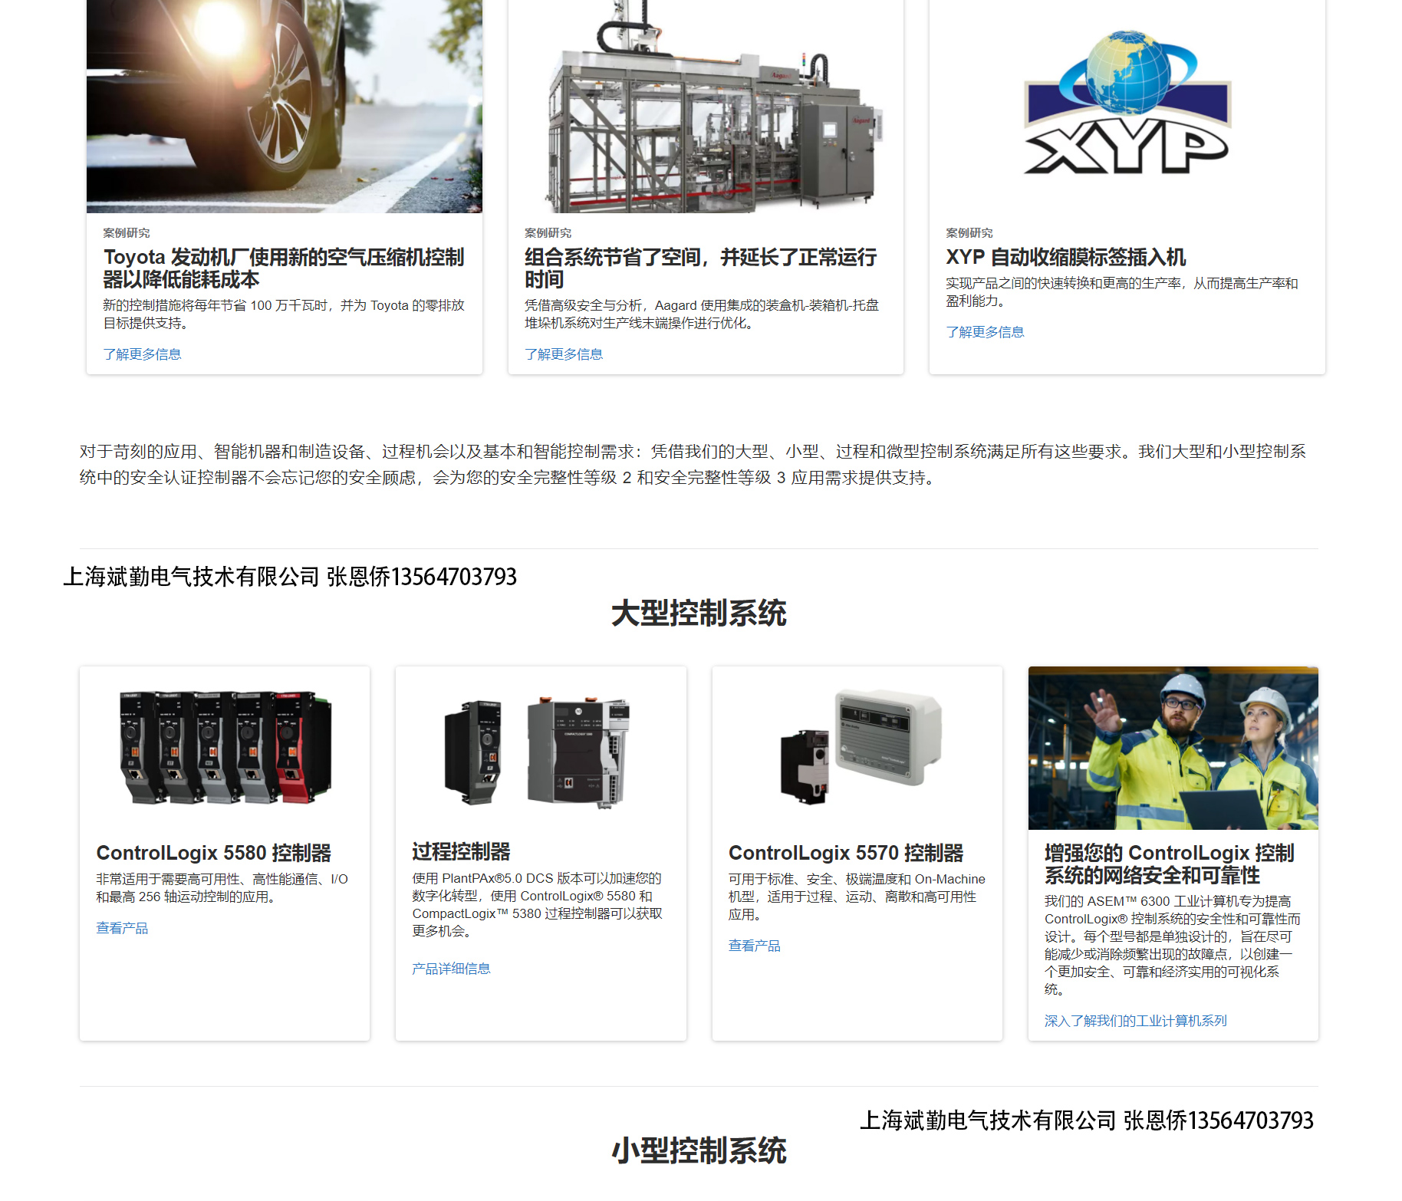
Task: Click the PlantPAx 5.0 DCS description text
Action: tap(538, 904)
